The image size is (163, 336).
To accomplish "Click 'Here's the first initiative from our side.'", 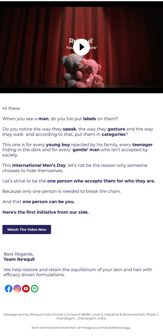I will pos(45,212).
